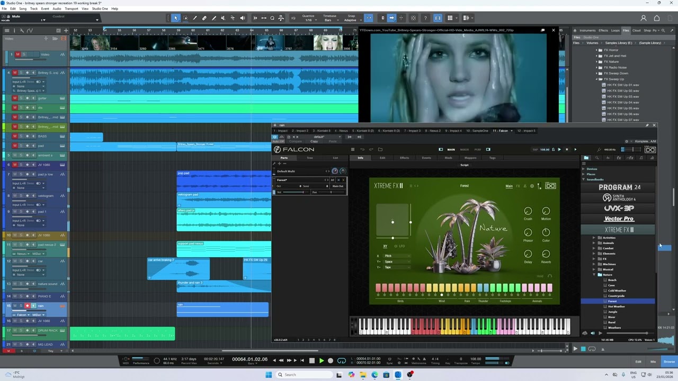Click the Record button in transport
678x381 pixels.
[x=331, y=360]
